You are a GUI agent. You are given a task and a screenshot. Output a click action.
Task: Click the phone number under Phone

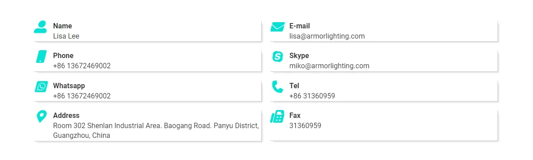[82, 66]
